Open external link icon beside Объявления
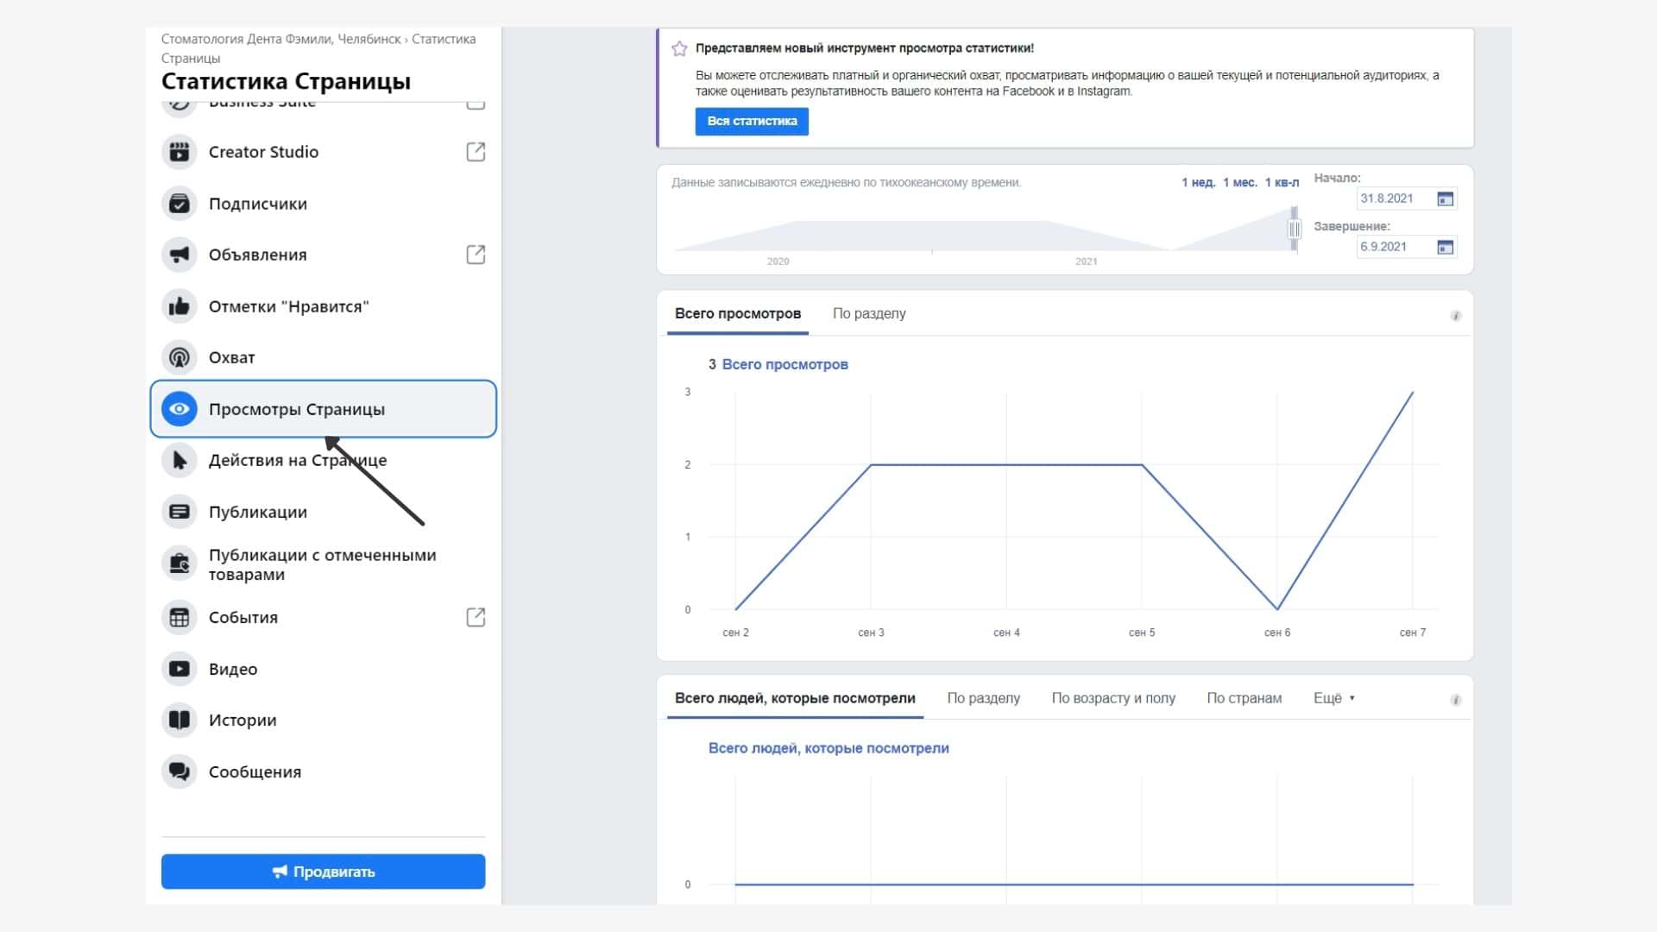The height and width of the screenshot is (932, 1657). (476, 255)
